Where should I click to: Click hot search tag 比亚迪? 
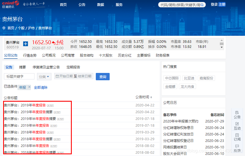coord(189,78)
